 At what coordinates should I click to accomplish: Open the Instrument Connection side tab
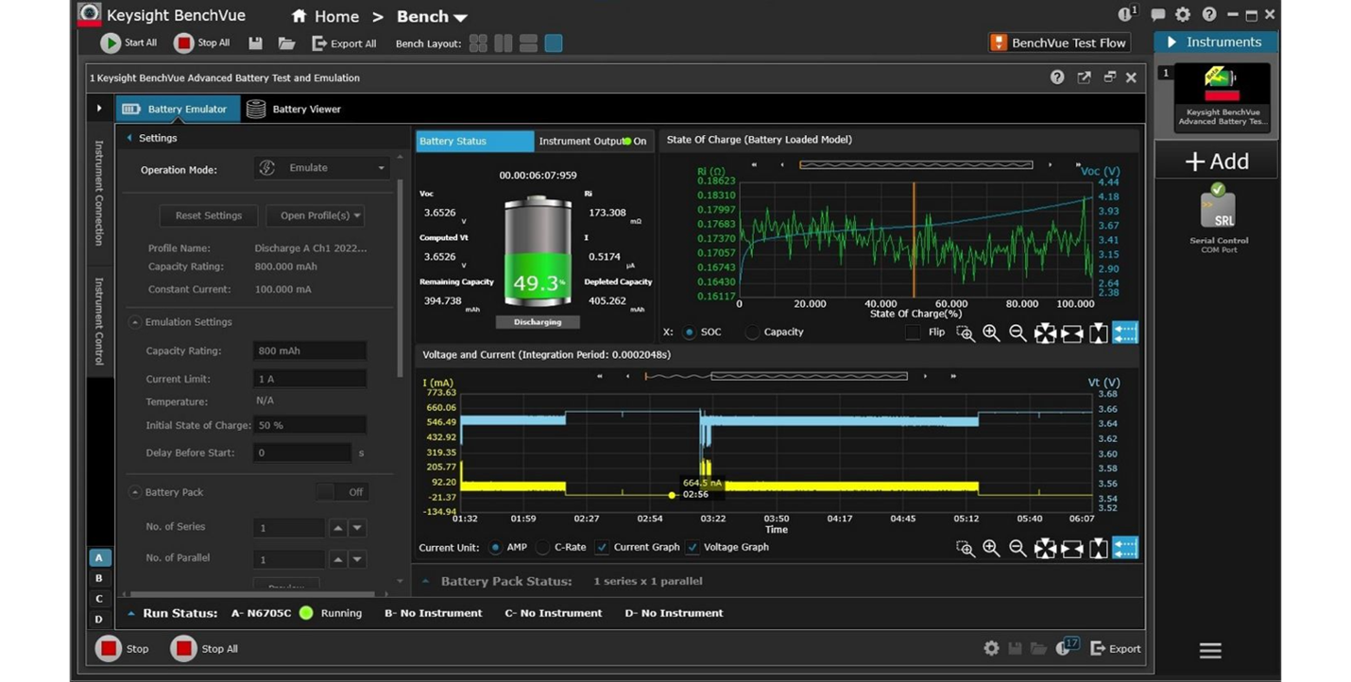tap(98, 193)
